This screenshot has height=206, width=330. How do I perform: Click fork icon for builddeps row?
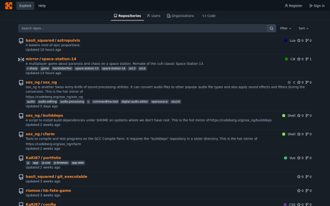pyautogui.click(x=307, y=115)
